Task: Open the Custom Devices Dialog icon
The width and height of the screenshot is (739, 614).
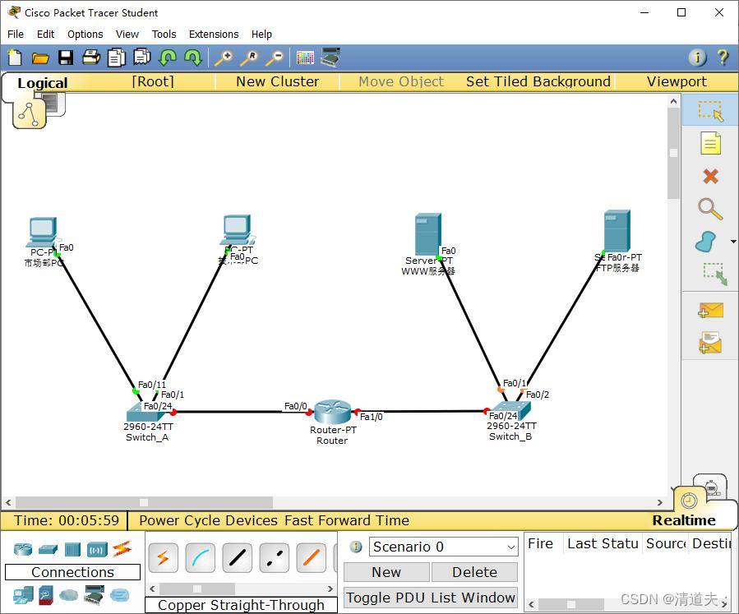Action: [x=330, y=57]
